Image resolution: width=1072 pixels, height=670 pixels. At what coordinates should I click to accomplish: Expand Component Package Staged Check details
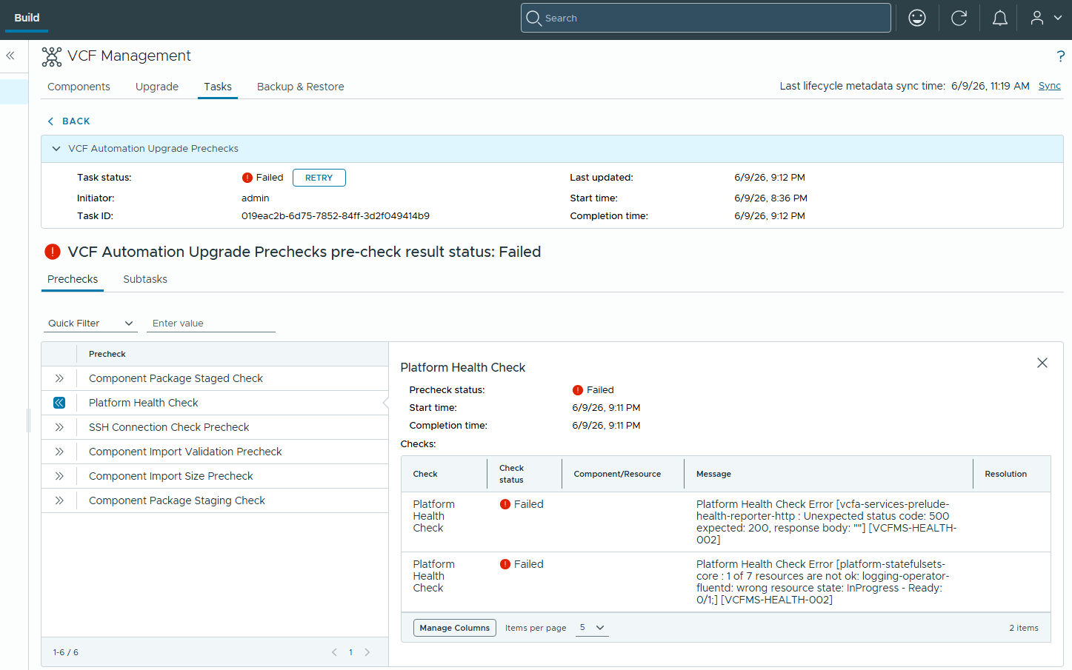(59, 378)
